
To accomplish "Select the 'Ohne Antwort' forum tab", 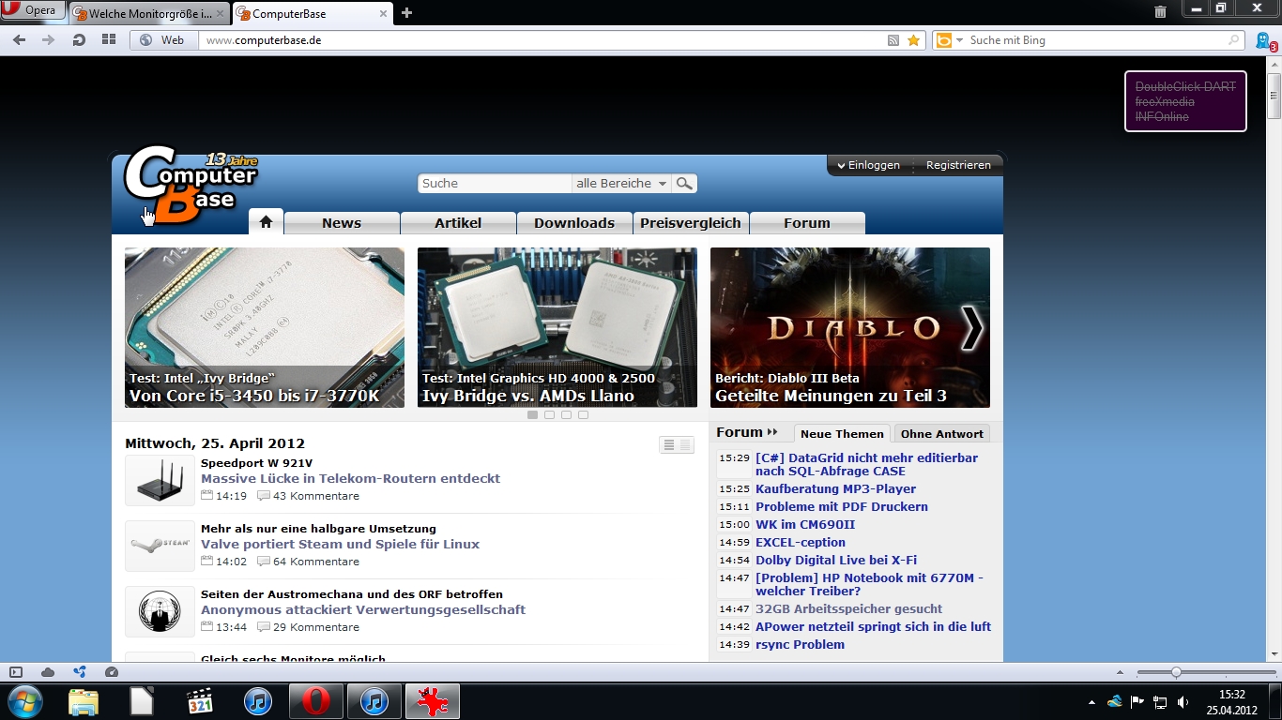I will tap(941, 433).
